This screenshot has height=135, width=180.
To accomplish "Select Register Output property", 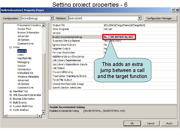I will (x=114, y=49).
